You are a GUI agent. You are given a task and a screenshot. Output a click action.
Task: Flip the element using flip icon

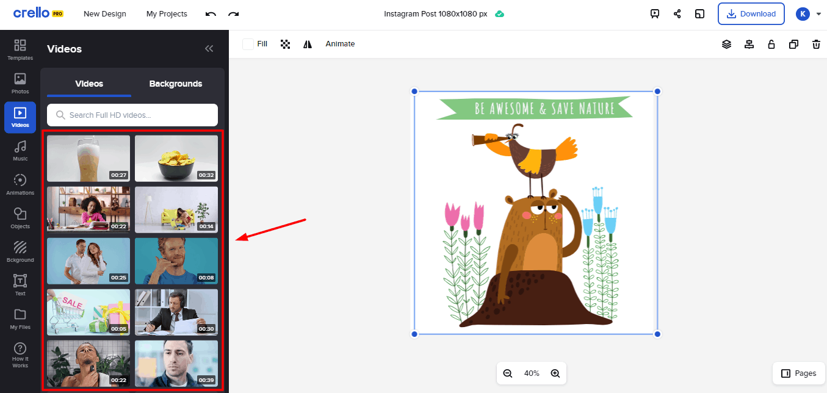(x=308, y=44)
